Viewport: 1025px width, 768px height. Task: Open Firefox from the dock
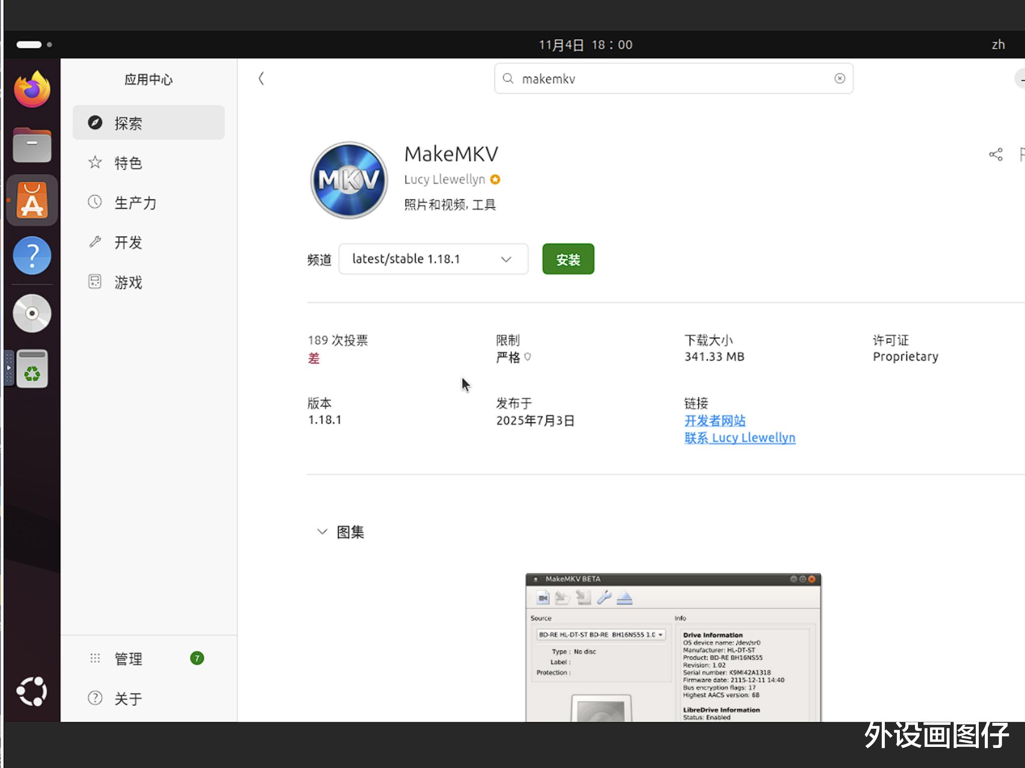click(x=32, y=90)
